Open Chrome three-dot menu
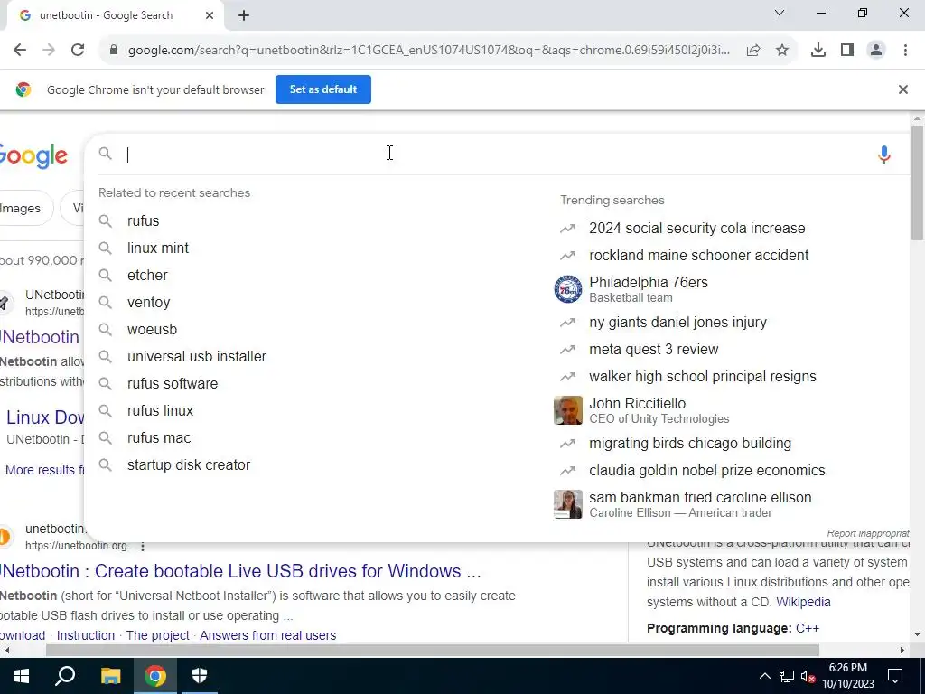The image size is (925, 694). click(905, 51)
